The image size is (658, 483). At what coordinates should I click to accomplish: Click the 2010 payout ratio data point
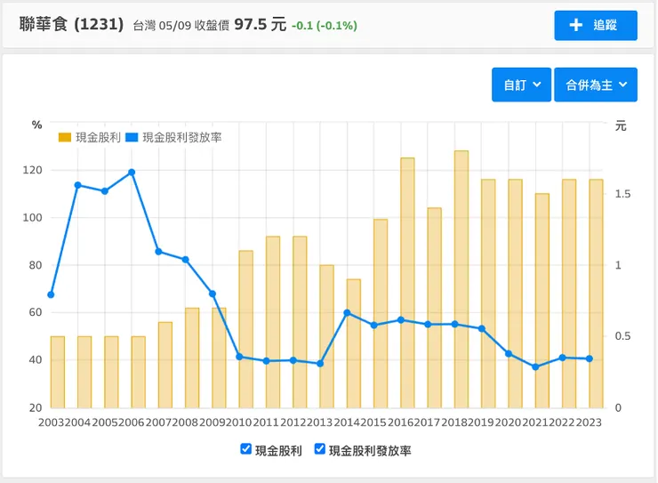239,357
